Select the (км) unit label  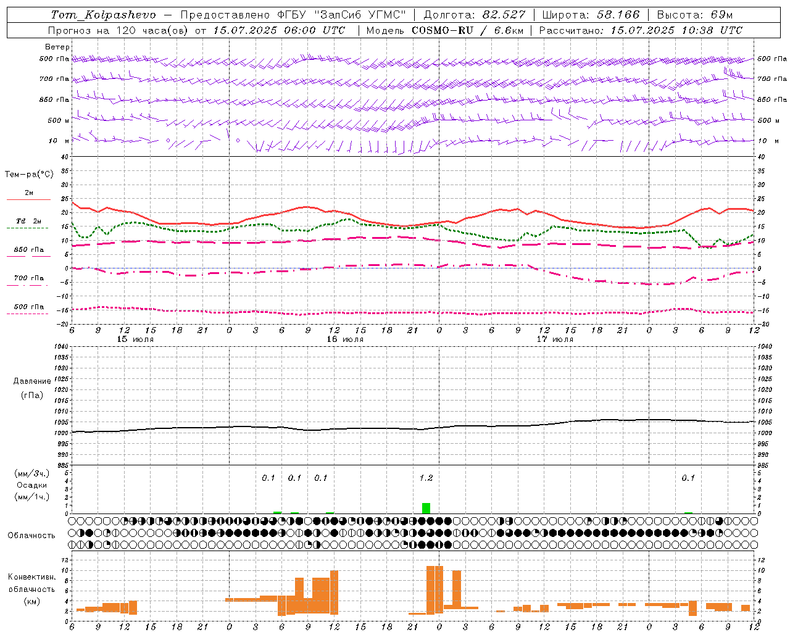pyautogui.click(x=31, y=601)
